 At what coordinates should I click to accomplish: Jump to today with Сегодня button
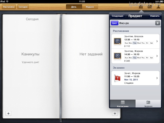pyautogui.click(x=23, y=7)
